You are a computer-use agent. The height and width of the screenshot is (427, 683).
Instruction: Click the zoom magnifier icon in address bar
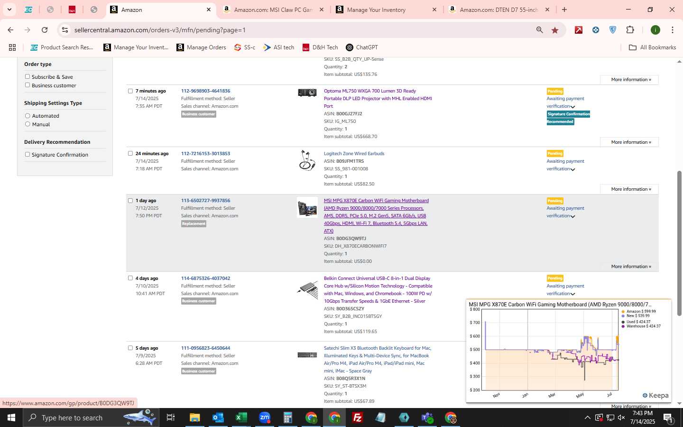click(x=540, y=30)
